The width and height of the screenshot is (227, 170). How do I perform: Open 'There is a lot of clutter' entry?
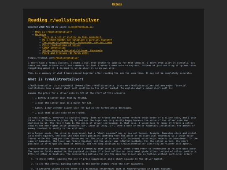72,37
